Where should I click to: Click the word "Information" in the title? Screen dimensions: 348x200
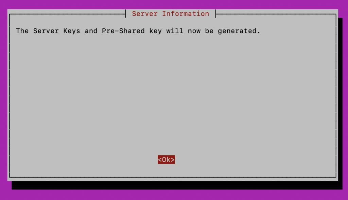point(186,14)
